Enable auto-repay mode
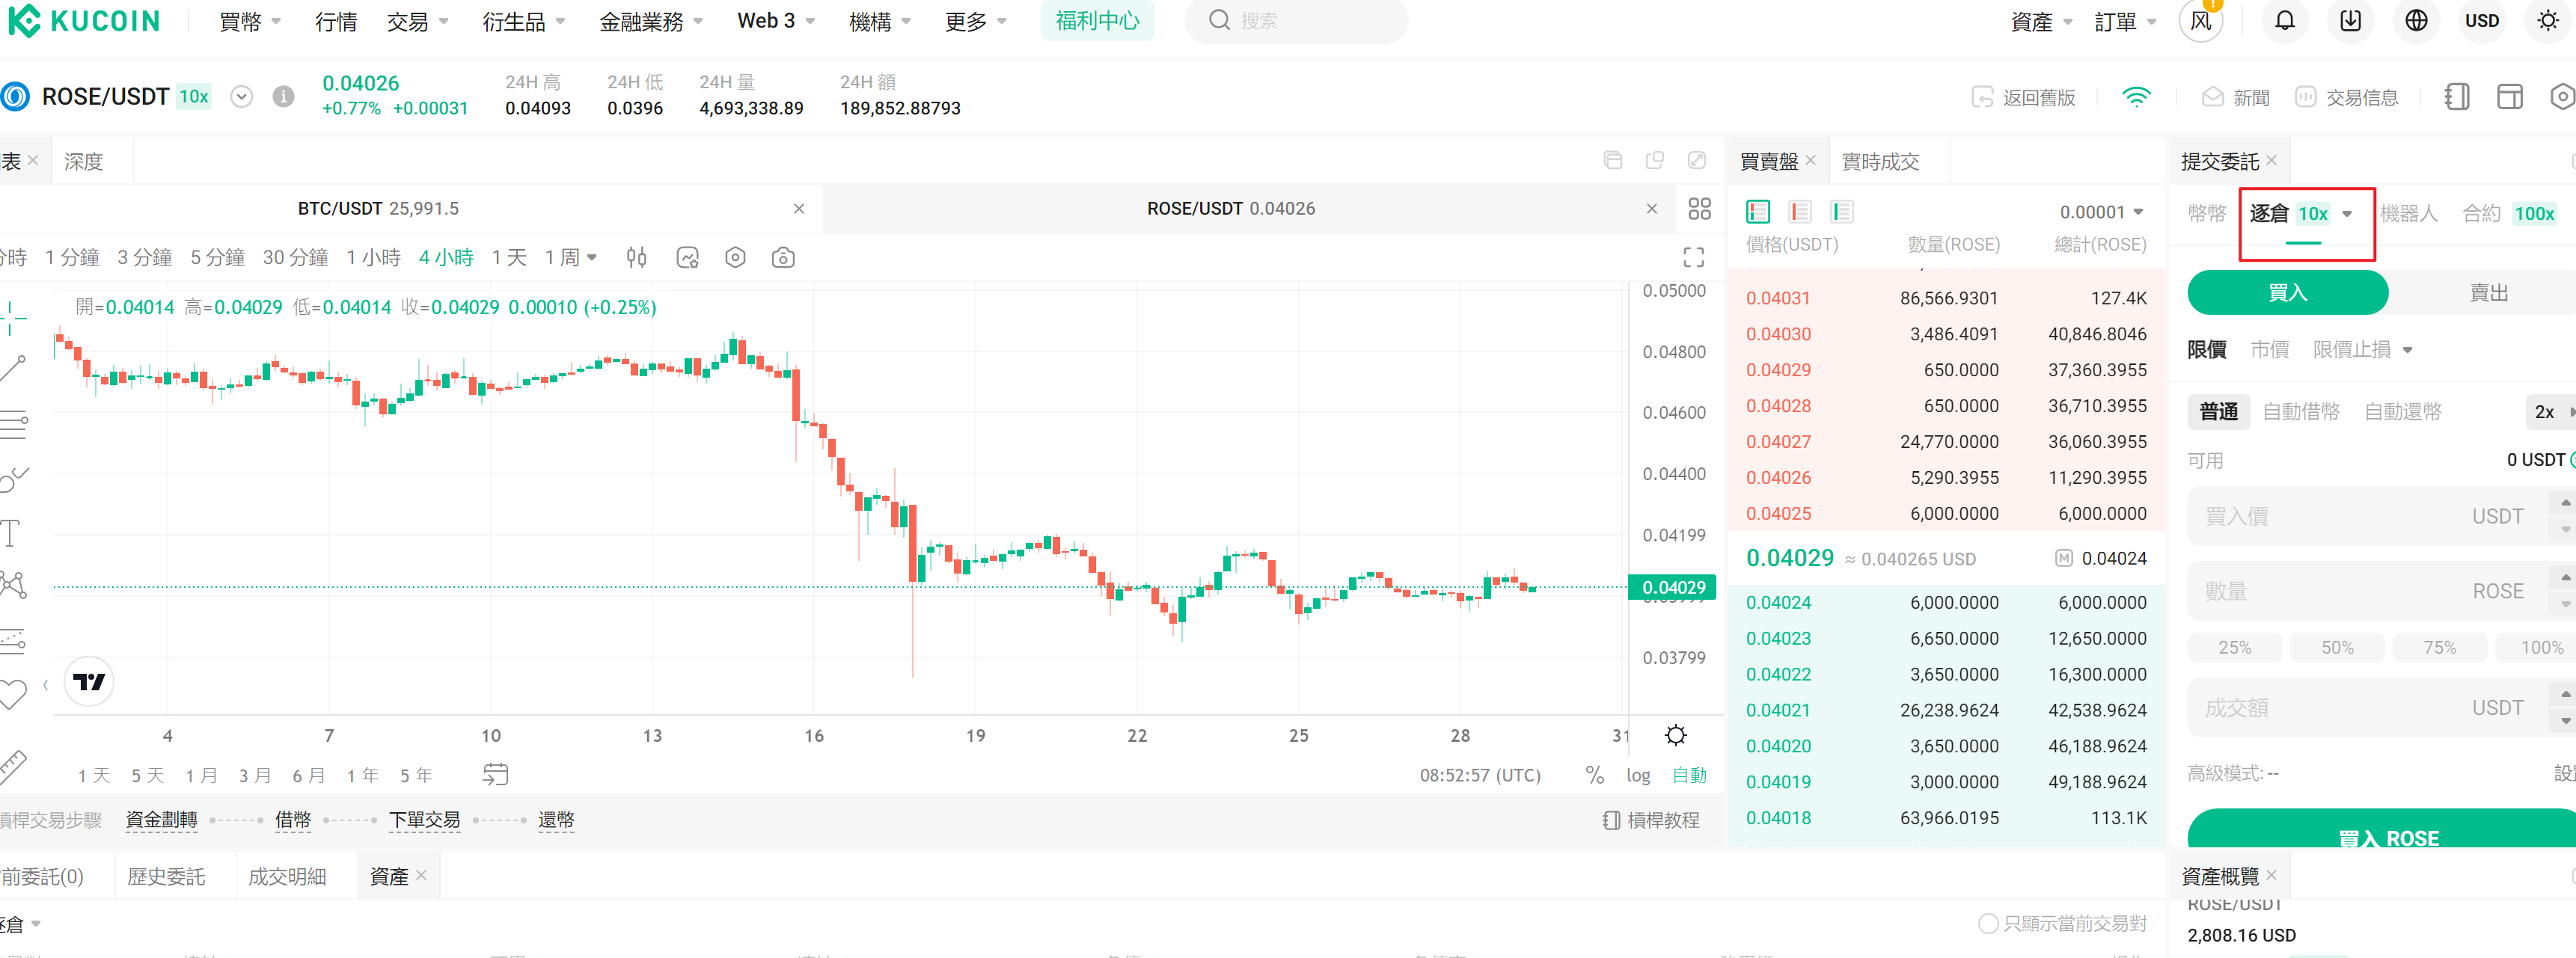 (2403, 412)
